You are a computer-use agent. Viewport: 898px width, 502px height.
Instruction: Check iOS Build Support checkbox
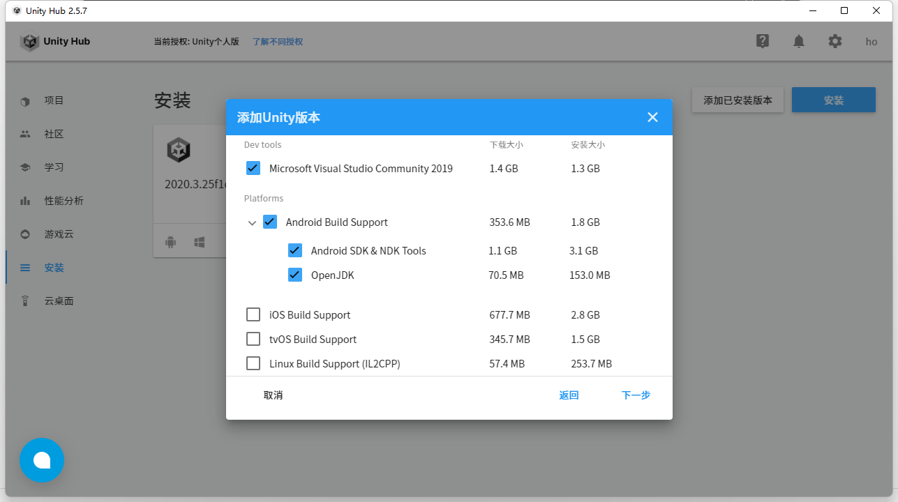(253, 314)
